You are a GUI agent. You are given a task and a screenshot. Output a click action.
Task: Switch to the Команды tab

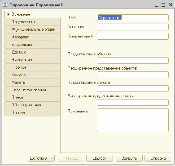(32, 75)
